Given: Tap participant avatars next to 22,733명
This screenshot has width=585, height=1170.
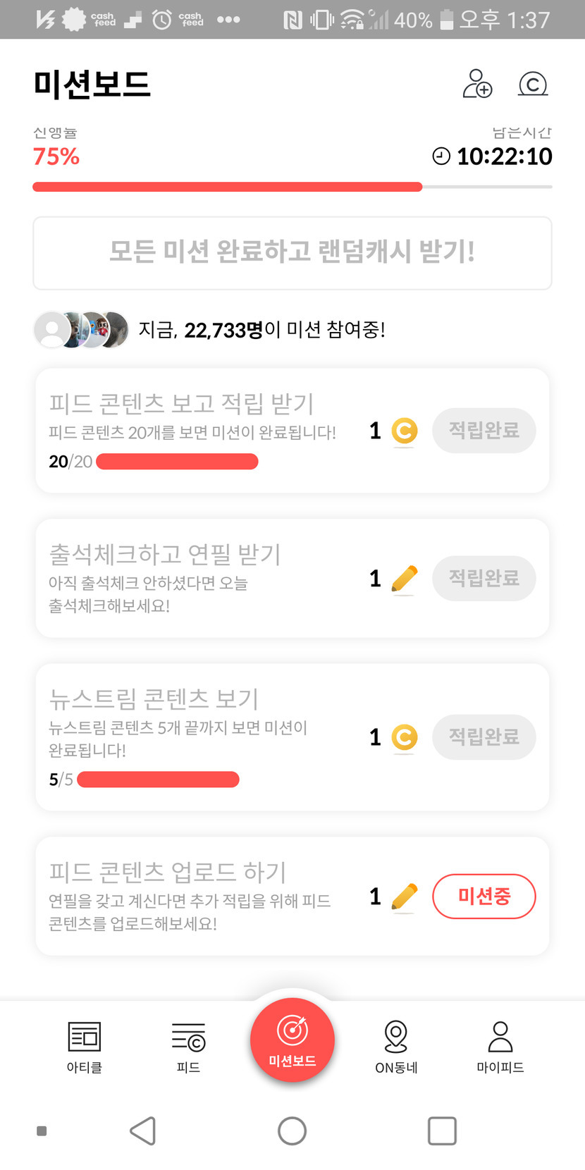Looking at the screenshot, I should pos(82,329).
